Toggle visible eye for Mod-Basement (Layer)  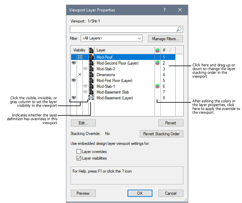(x=74, y=97)
